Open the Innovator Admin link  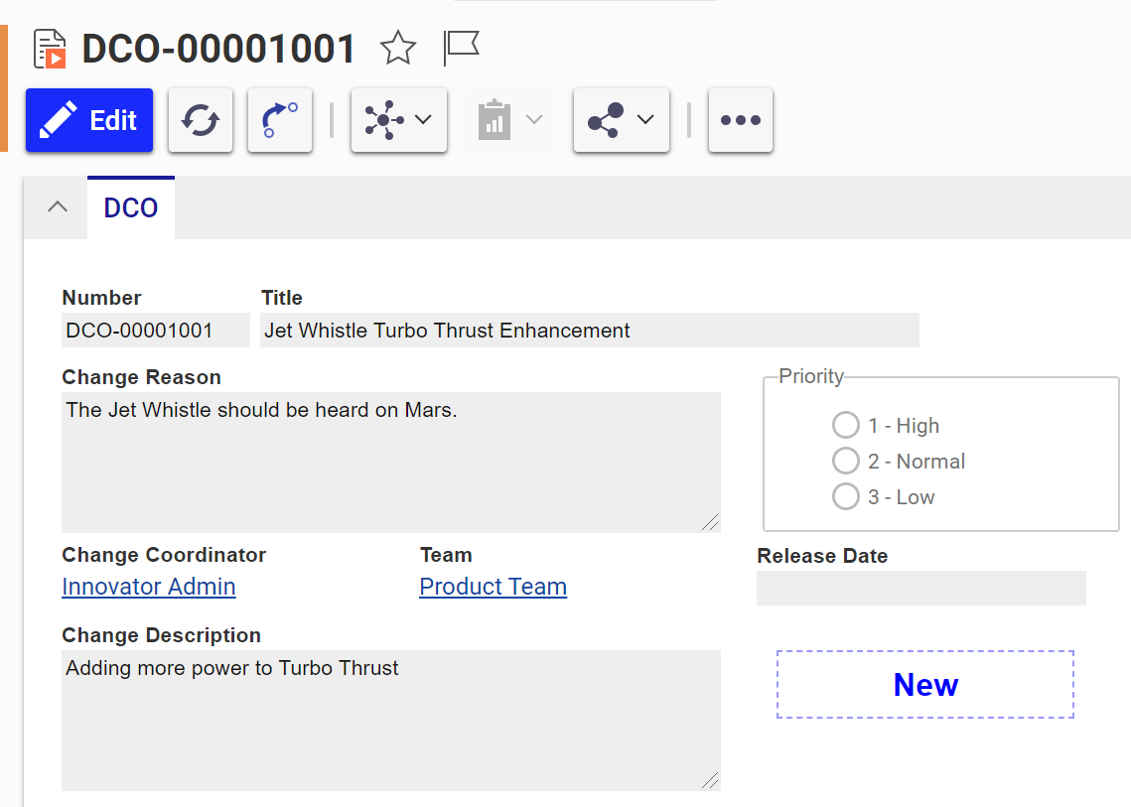click(x=149, y=587)
